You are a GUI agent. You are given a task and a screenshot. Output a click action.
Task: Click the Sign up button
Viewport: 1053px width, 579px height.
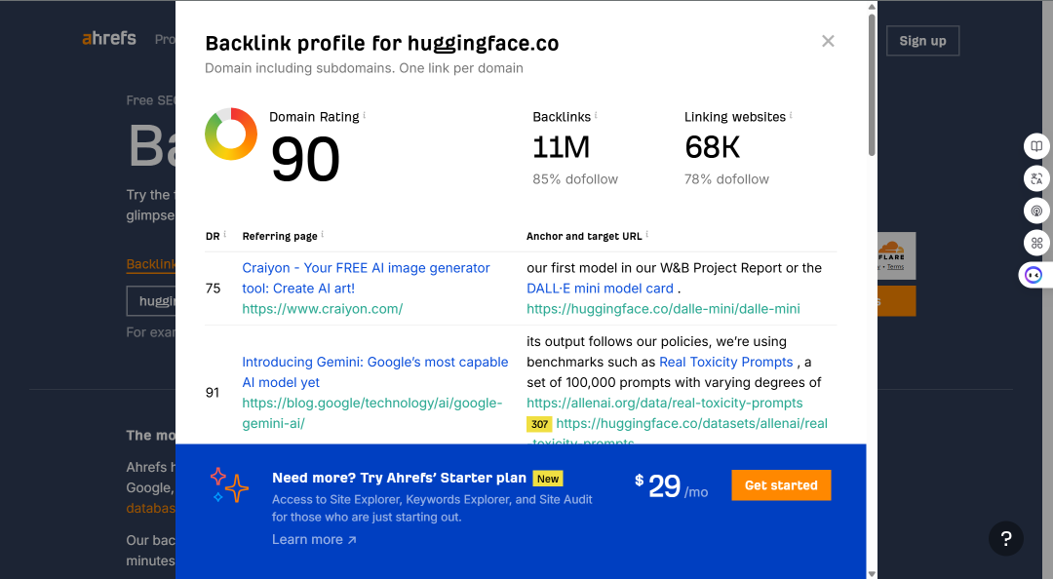tap(922, 41)
